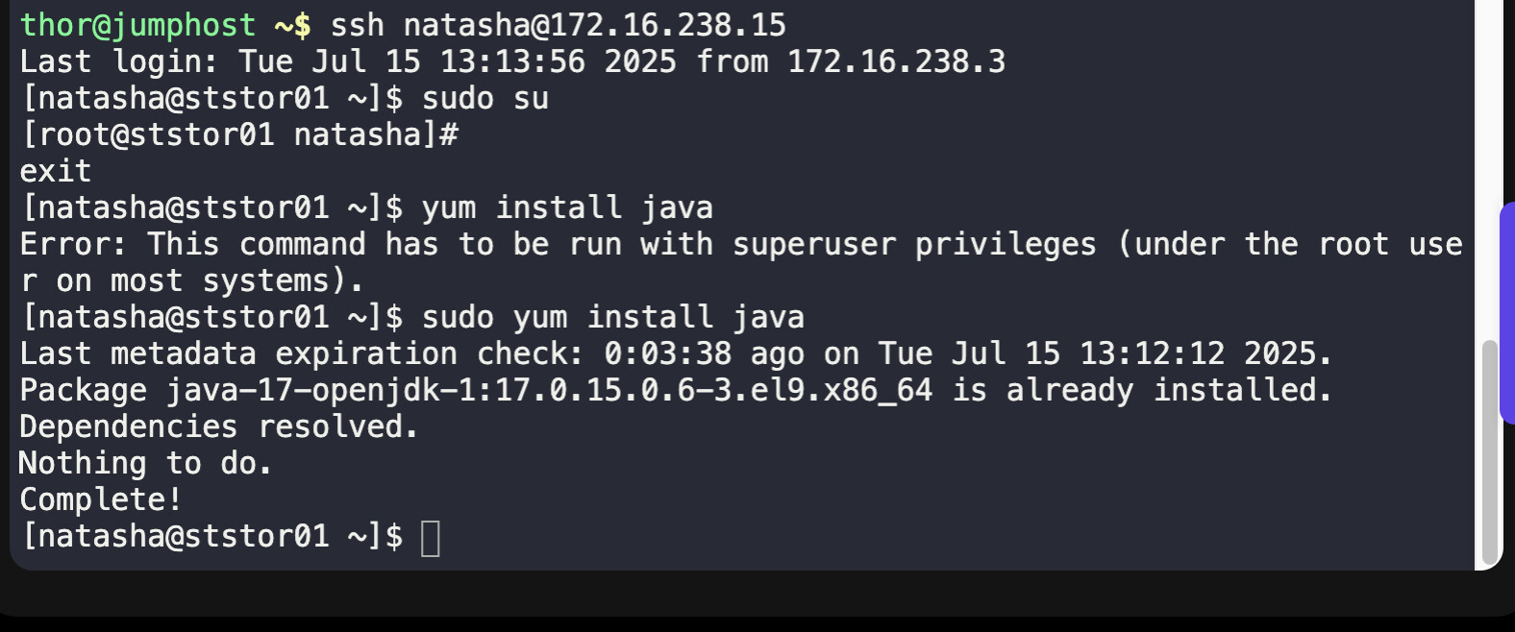Click the [root@ststor01 natasha]# prompt
The image size is (1515, 632).
[x=238, y=134]
